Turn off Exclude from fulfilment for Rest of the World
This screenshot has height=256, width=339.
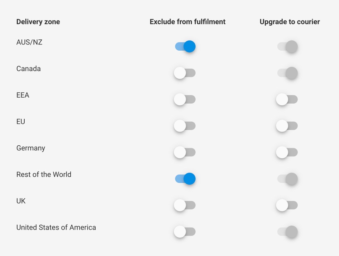click(x=185, y=179)
